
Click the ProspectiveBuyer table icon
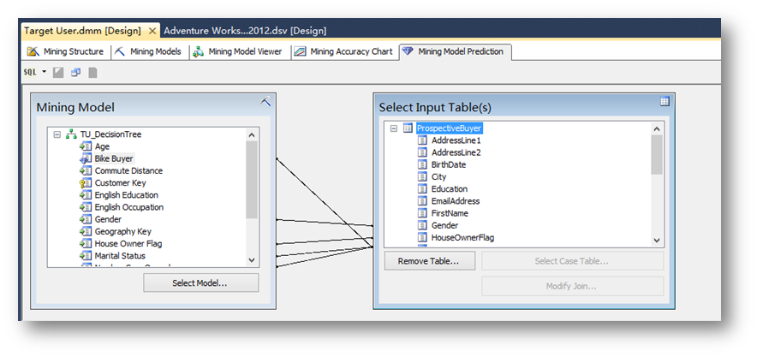pyautogui.click(x=408, y=128)
